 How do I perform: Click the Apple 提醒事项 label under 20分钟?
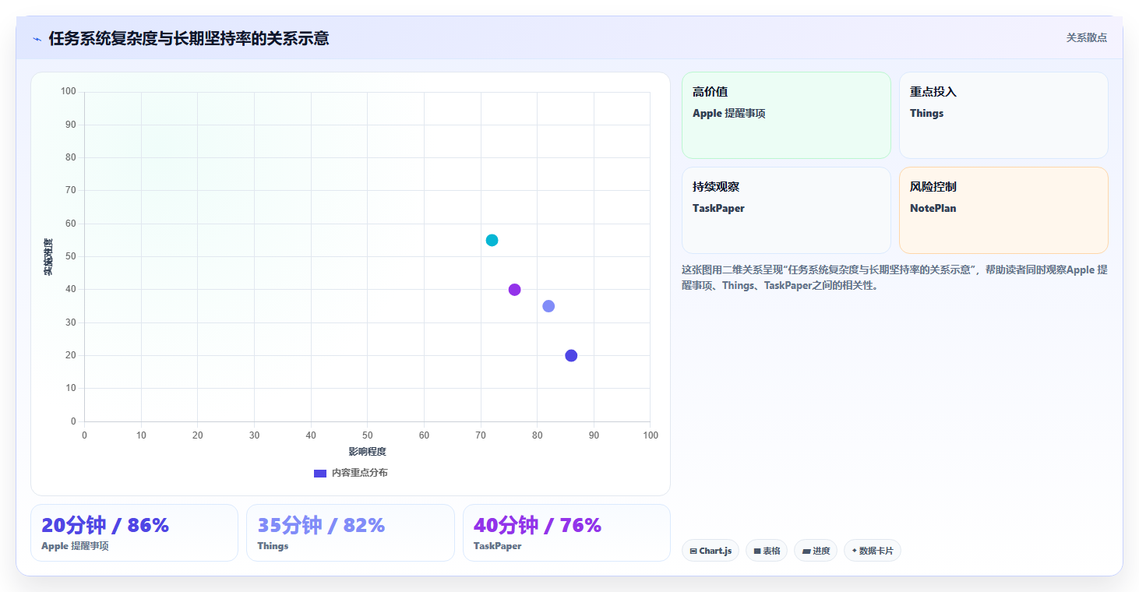click(x=75, y=546)
